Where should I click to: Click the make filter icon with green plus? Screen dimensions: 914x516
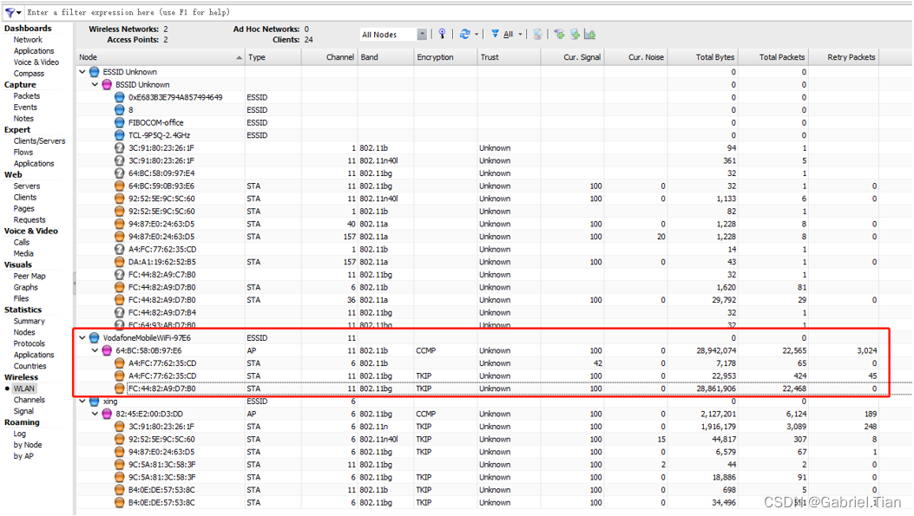tap(559, 35)
